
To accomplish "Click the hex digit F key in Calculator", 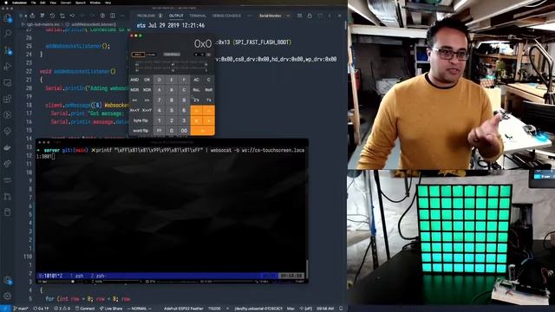I will pos(184,80).
